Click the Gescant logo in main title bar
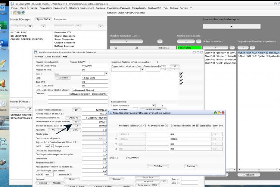 pos(12,4)
